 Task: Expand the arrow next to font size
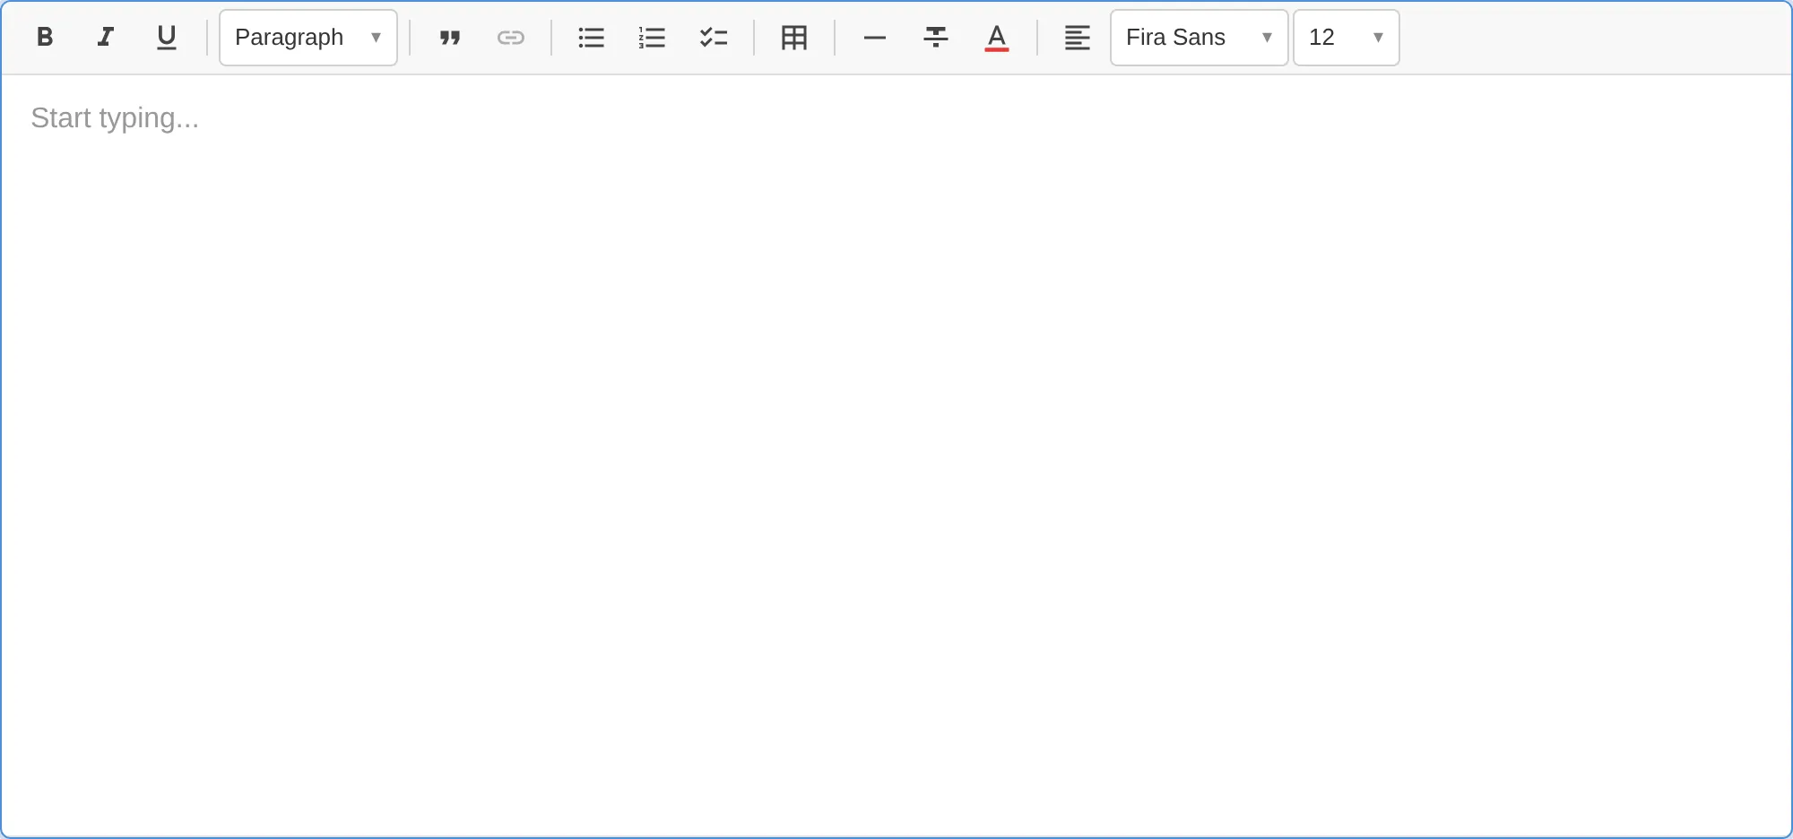point(1378,38)
